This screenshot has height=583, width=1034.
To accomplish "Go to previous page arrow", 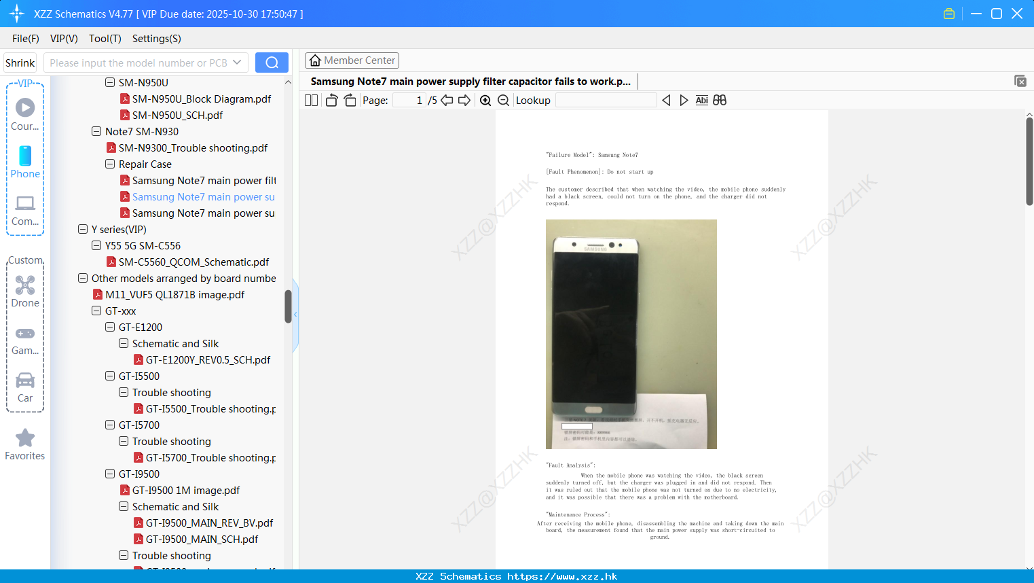I will [x=447, y=100].
